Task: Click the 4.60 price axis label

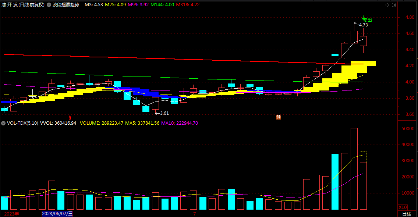Action: click(410, 33)
